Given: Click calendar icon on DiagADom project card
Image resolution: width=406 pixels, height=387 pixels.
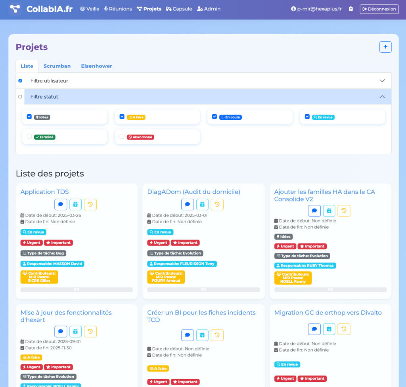Looking at the screenshot, I should pos(202,205).
